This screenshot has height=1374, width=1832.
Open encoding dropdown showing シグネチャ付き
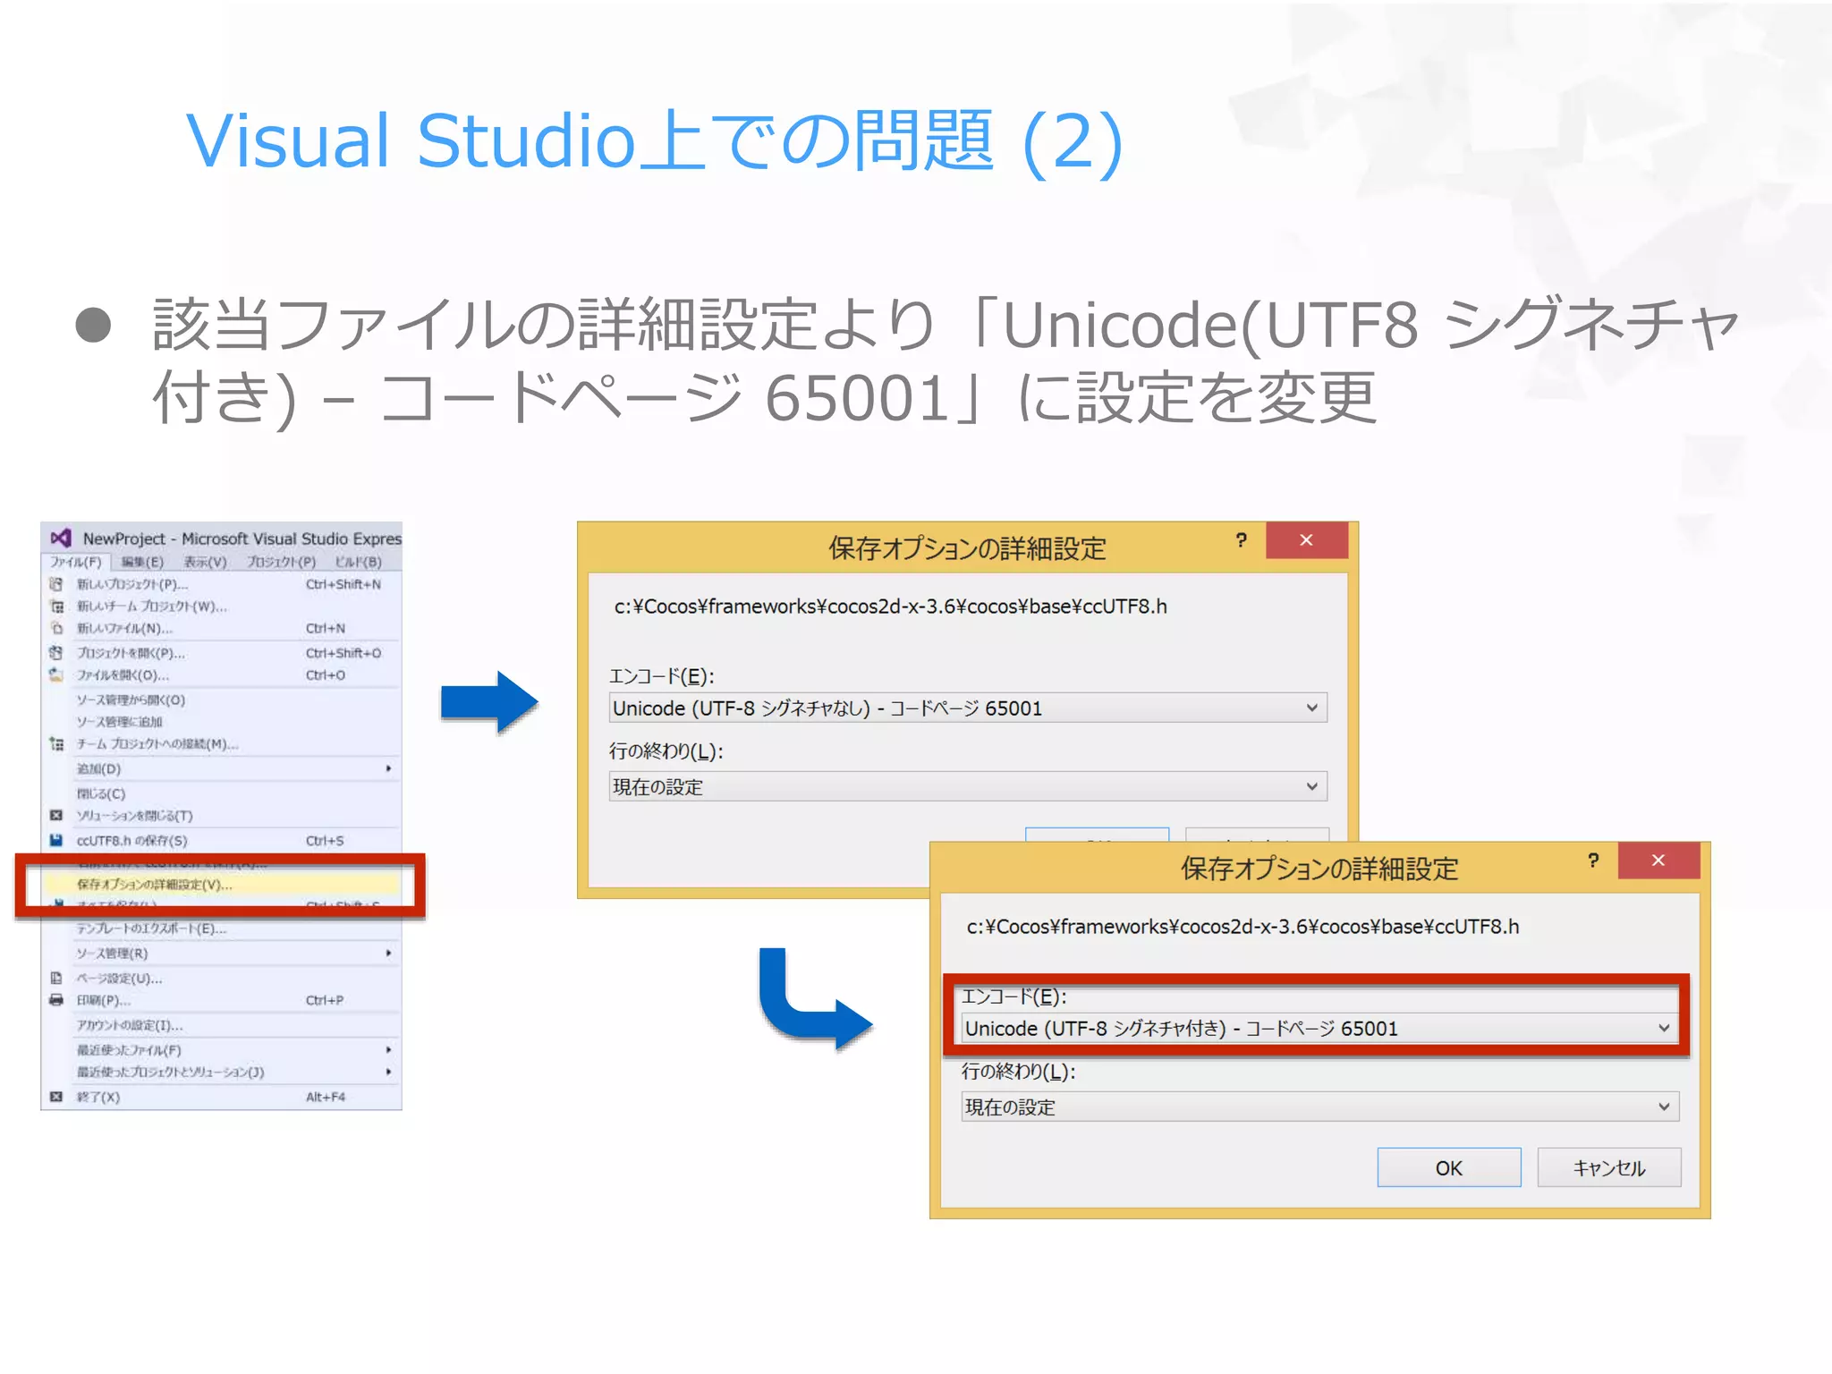pyautogui.click(x=1319, y=1028)
